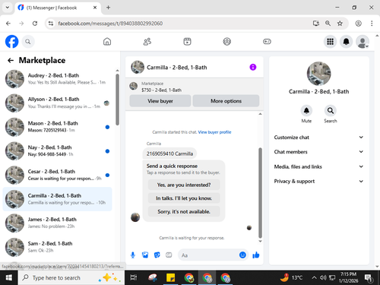Expand Customize chat section

pos(318,138)
